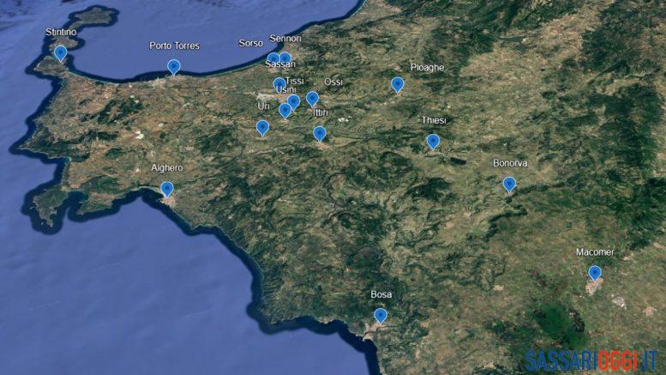Click the "Sassari" city label
The image size is (666, 375).
pyautogui.click(x=280, y=64)
